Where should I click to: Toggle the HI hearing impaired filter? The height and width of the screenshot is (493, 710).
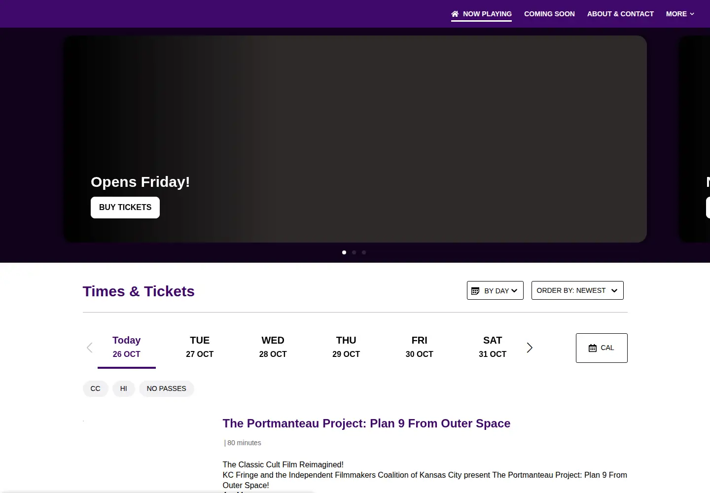point(124,388)
